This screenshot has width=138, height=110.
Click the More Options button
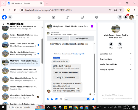pyautogui.click(x=82, y=38)
